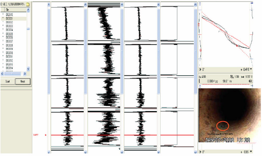
Task: Click the red arrow next to ID-PIT marker
Action: (45, 135)
